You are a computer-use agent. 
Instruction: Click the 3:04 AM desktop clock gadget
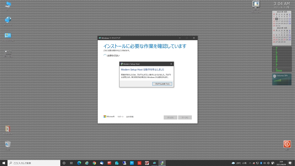coord(282,4)
